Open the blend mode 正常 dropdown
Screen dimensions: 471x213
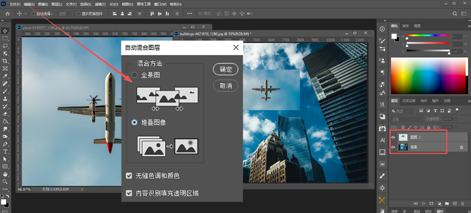point(406,119)
